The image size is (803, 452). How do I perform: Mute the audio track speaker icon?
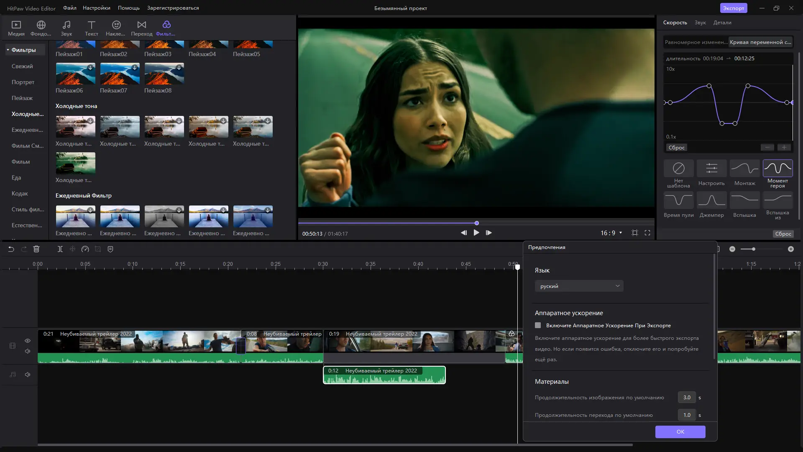[x=28, y=375]
